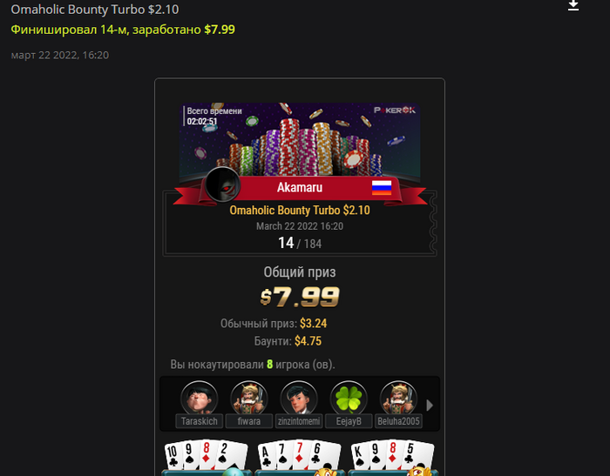Click Taraskich player avatar

[x=200, y=399]
